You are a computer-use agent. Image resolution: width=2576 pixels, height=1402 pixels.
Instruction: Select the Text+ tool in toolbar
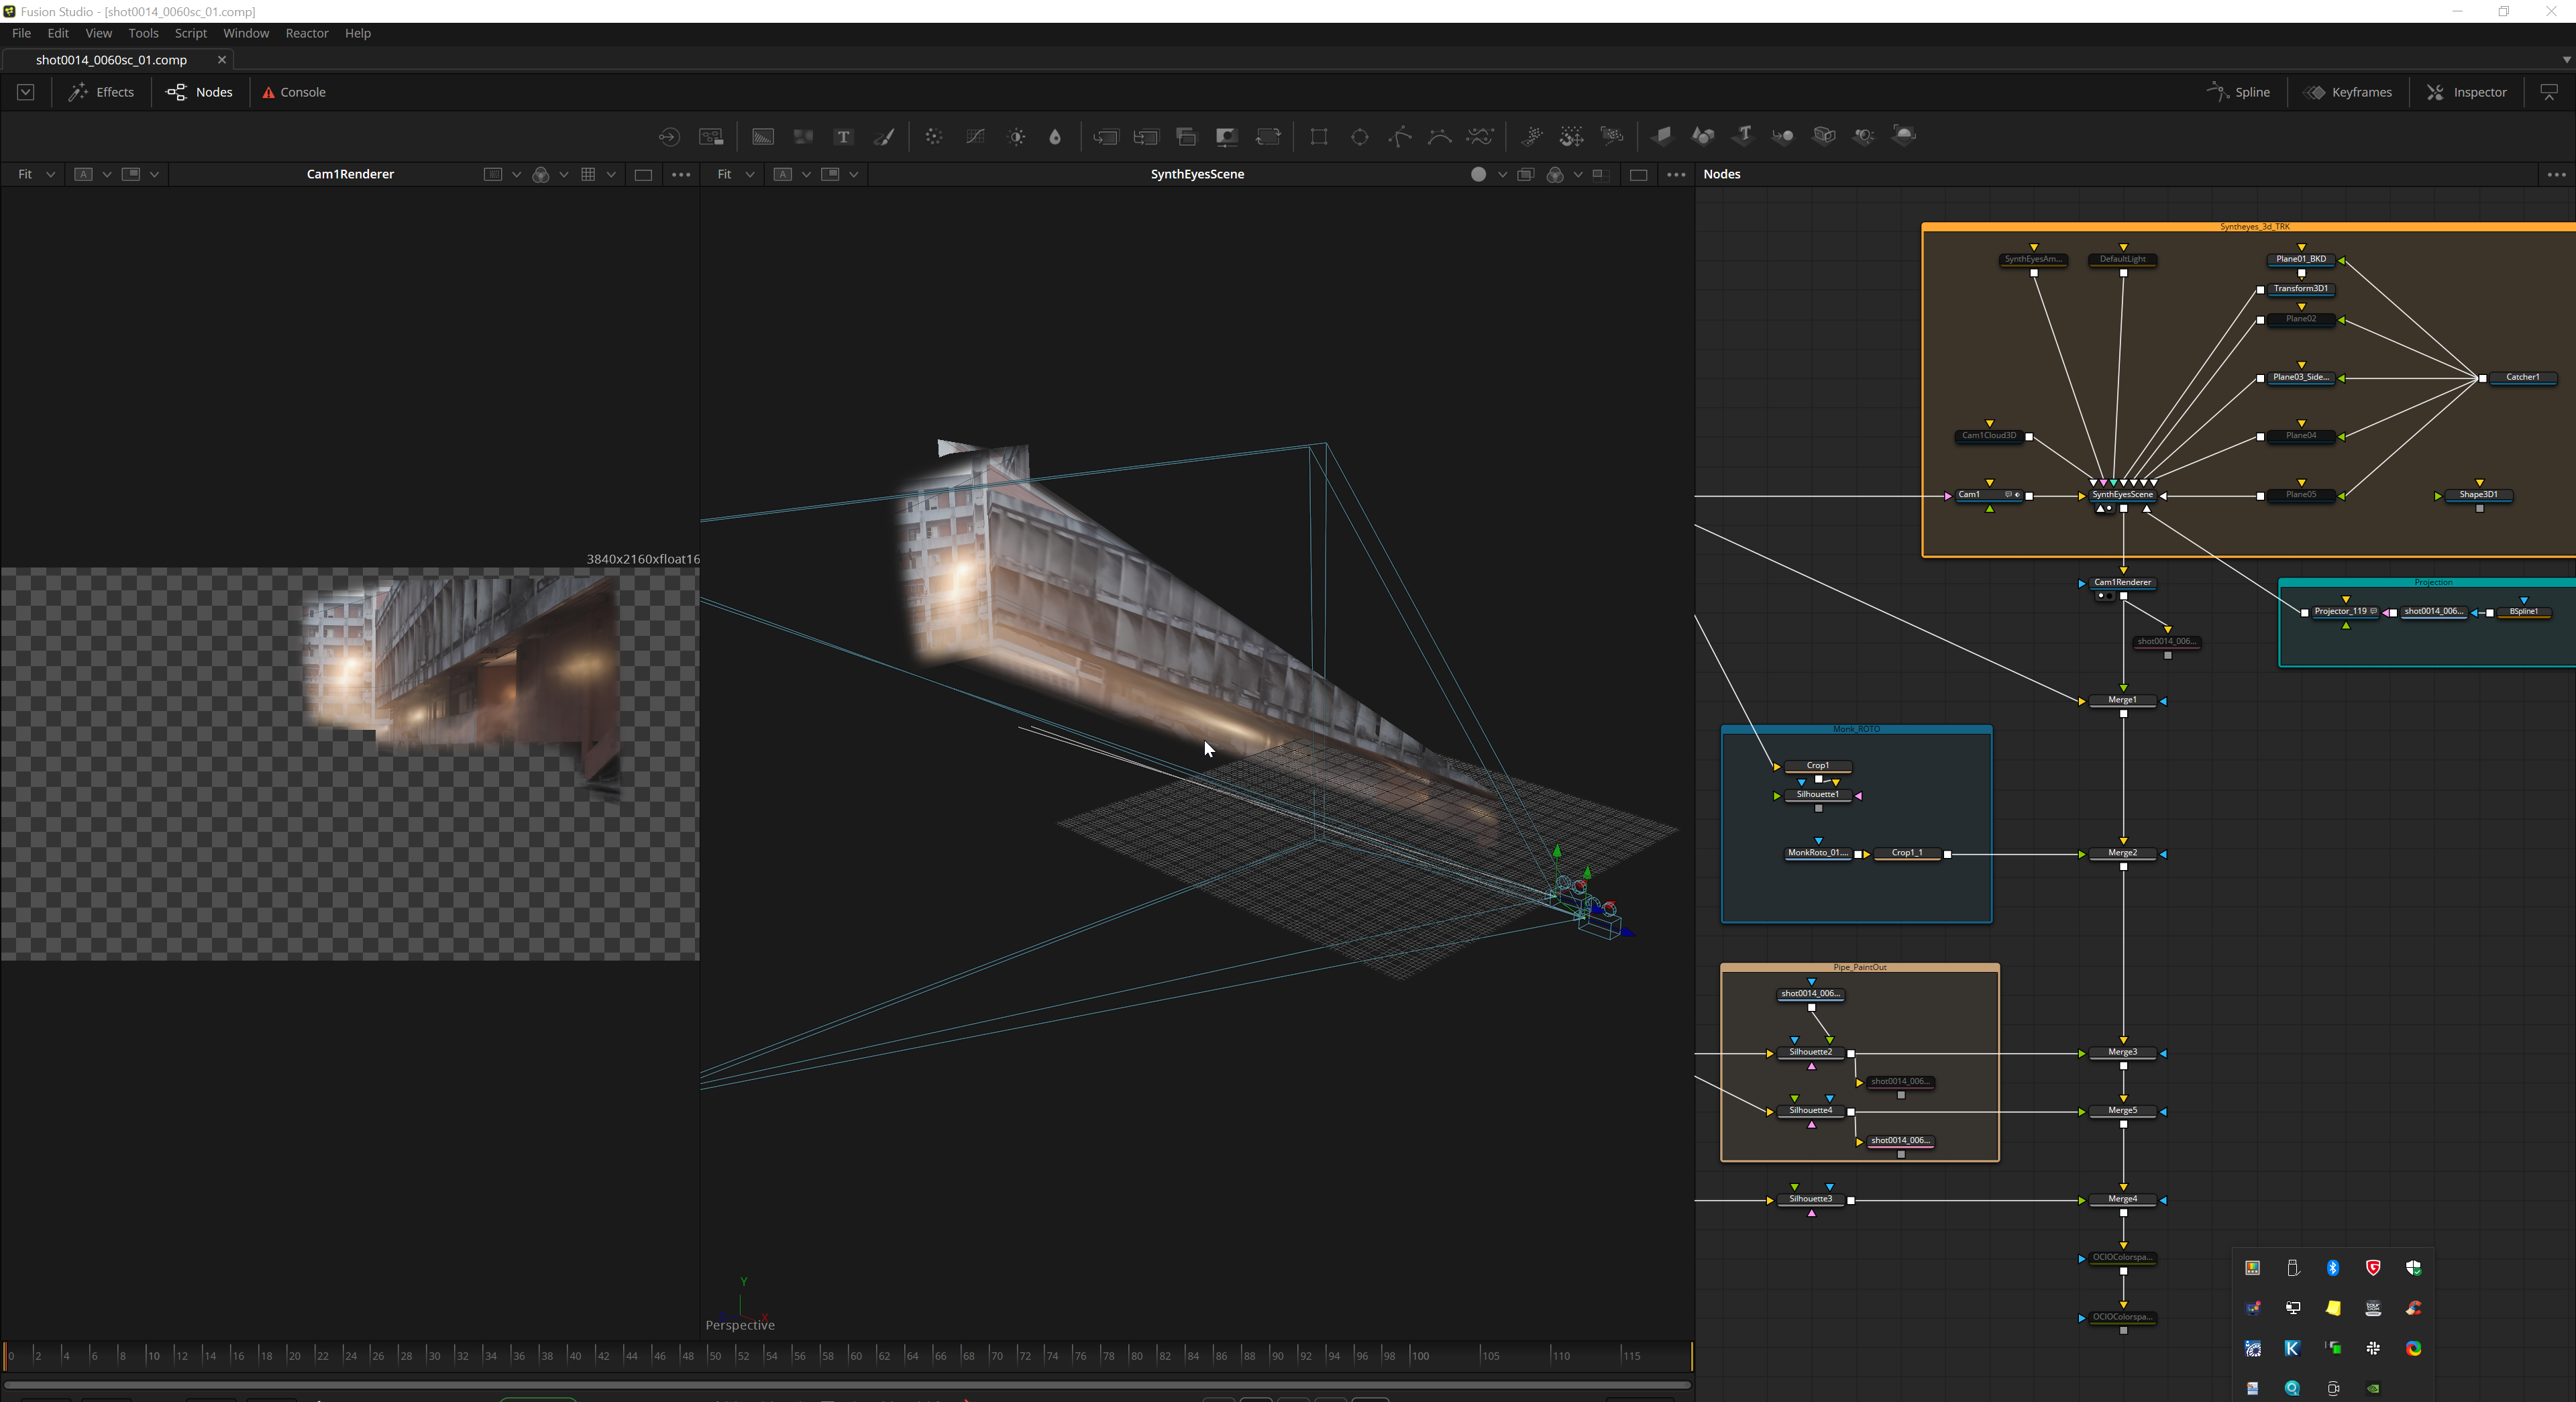843,137
